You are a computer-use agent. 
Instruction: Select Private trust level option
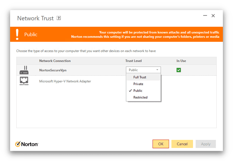pos(138,84)
